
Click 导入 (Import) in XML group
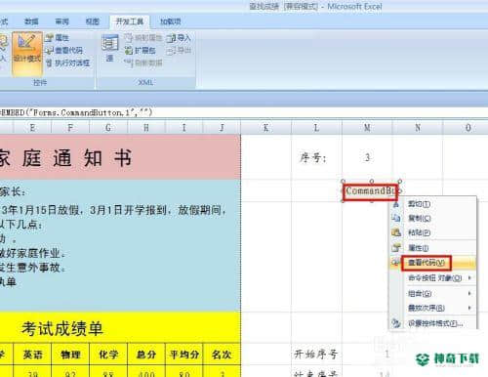coord(179,38)
